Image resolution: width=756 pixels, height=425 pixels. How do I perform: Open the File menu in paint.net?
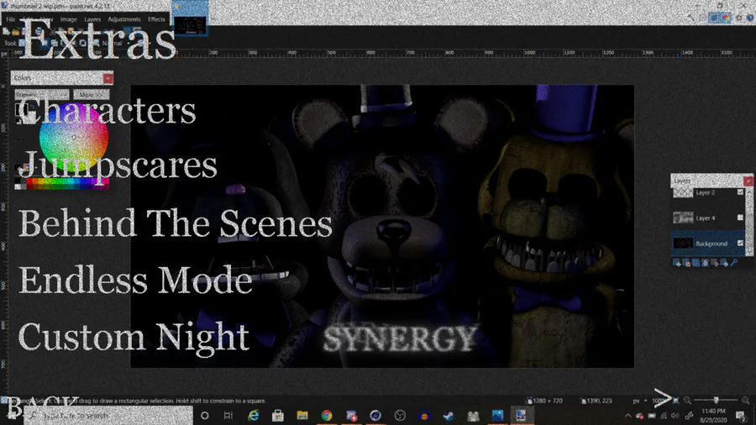[11, 19]
